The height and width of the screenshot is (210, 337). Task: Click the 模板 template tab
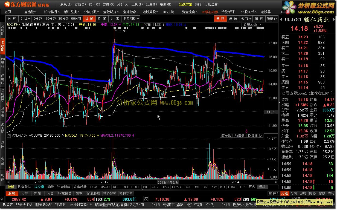[x=262, y=187]
